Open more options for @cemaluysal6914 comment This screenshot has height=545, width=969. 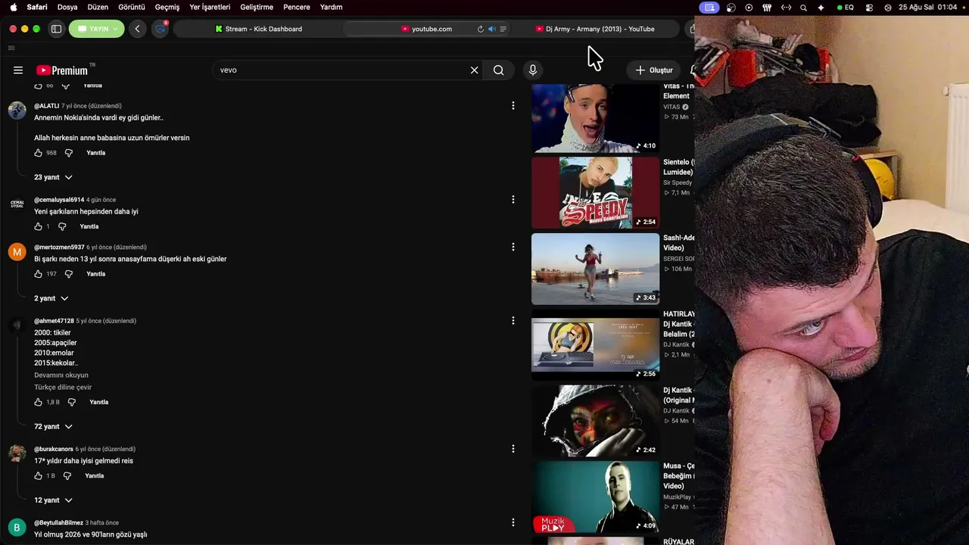(x=513, y=200)
